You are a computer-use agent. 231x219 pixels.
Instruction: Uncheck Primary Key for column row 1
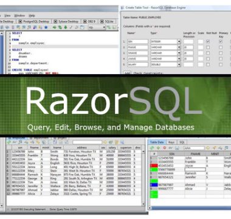tap(221, 41)
